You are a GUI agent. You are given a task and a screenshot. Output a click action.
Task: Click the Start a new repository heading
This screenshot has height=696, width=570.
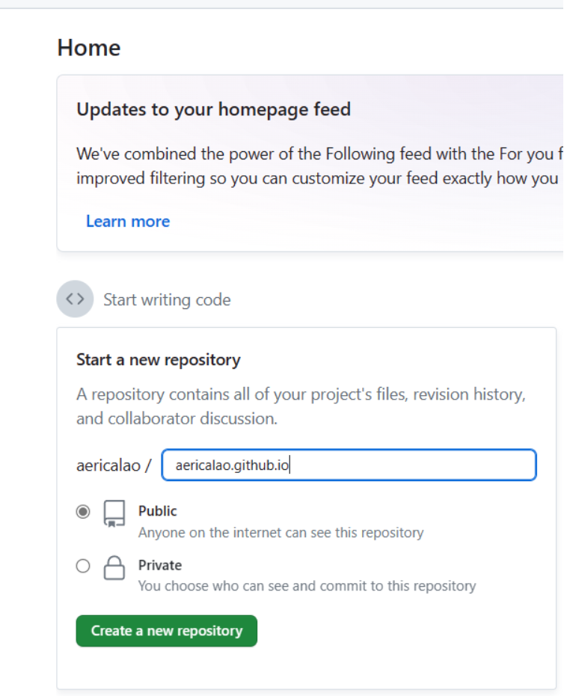[159, 360]
